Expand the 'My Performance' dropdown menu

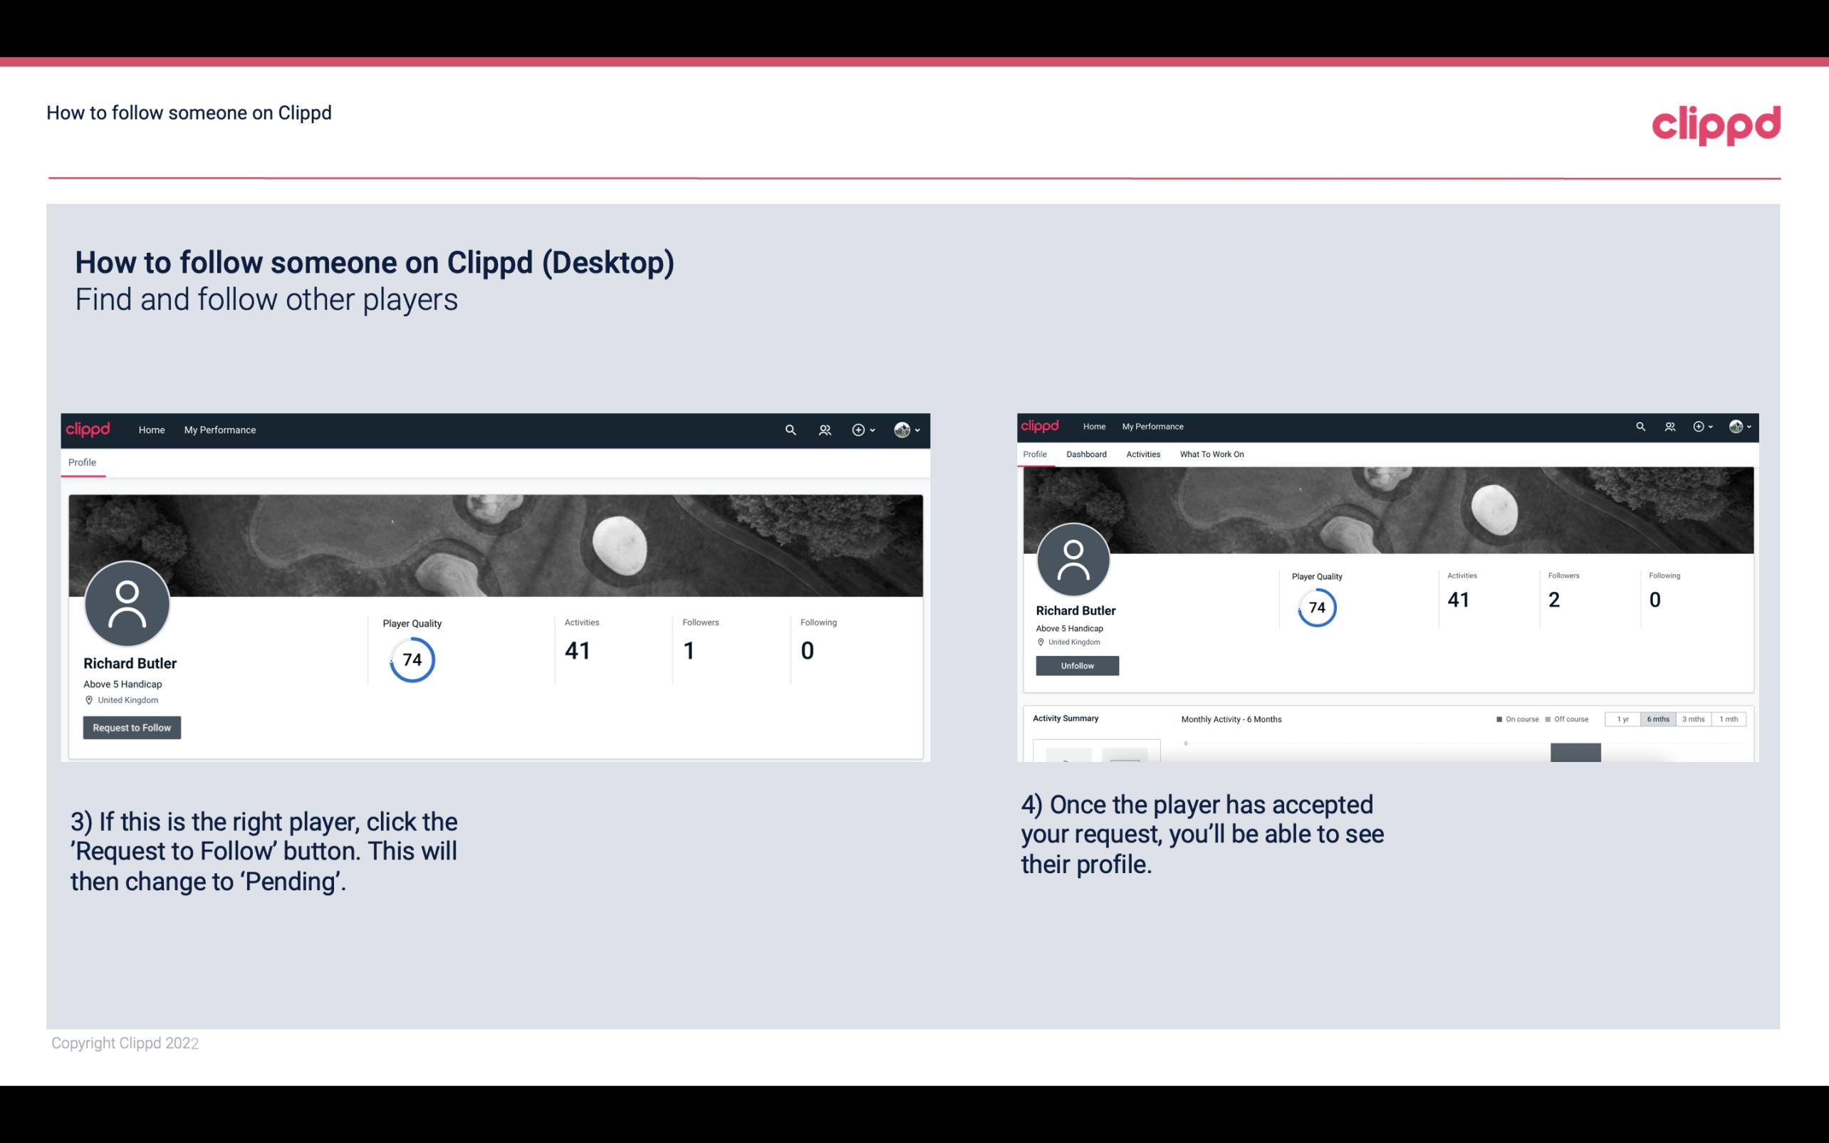point(219,429)
